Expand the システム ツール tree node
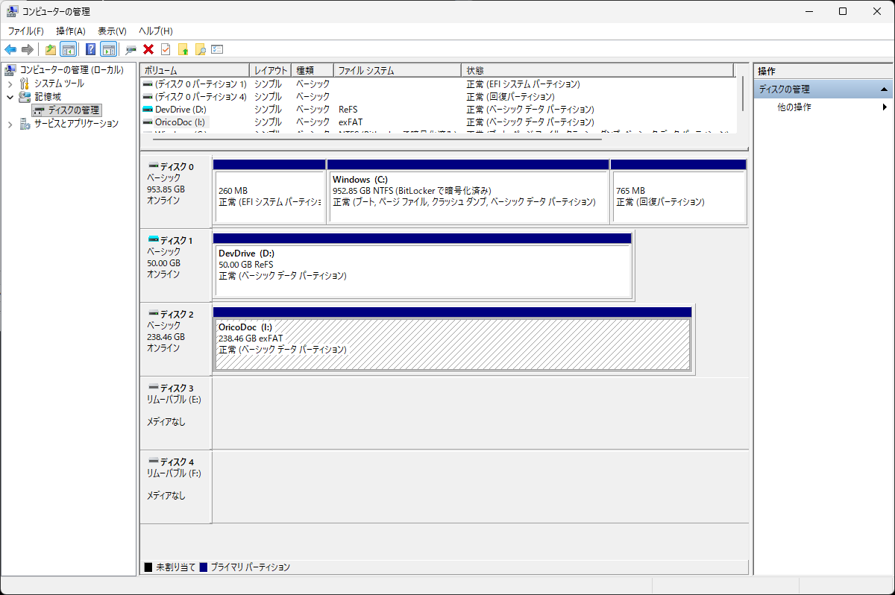Image resolution: width=895 pixels, height=595 pixels. 10,84
